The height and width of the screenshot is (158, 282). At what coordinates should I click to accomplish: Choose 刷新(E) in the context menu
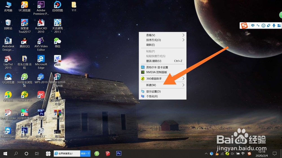click(163, 45)
